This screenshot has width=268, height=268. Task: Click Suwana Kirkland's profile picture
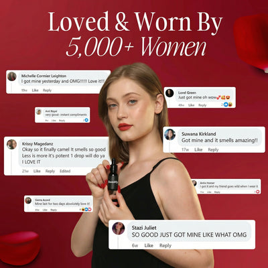pos(170,135)
